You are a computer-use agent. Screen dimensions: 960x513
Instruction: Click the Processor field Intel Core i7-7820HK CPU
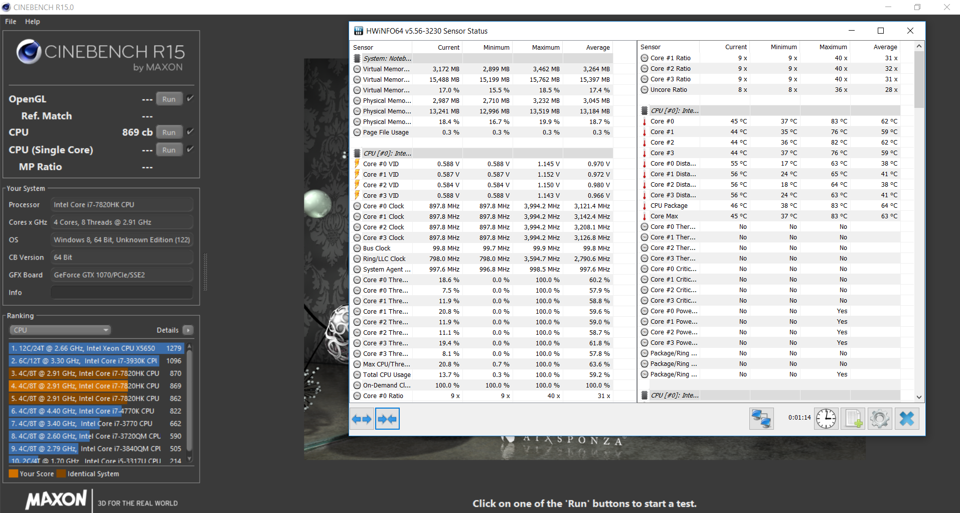pos(122,205)
